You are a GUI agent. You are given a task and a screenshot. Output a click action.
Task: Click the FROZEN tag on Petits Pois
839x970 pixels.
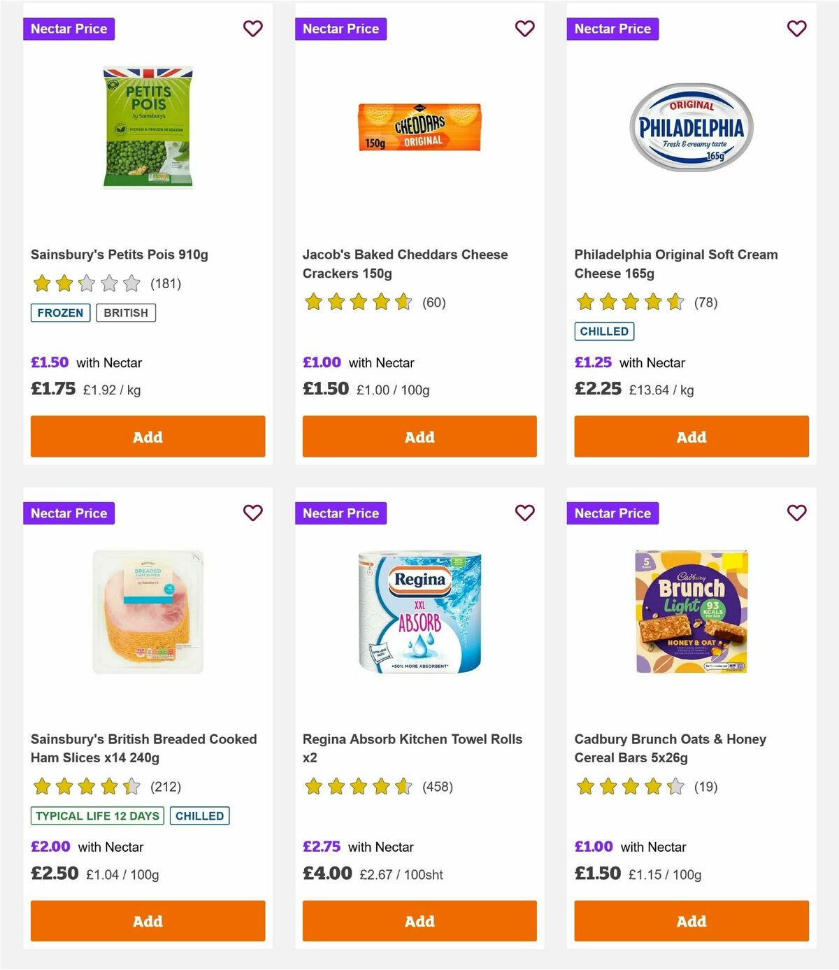(60, 313)
